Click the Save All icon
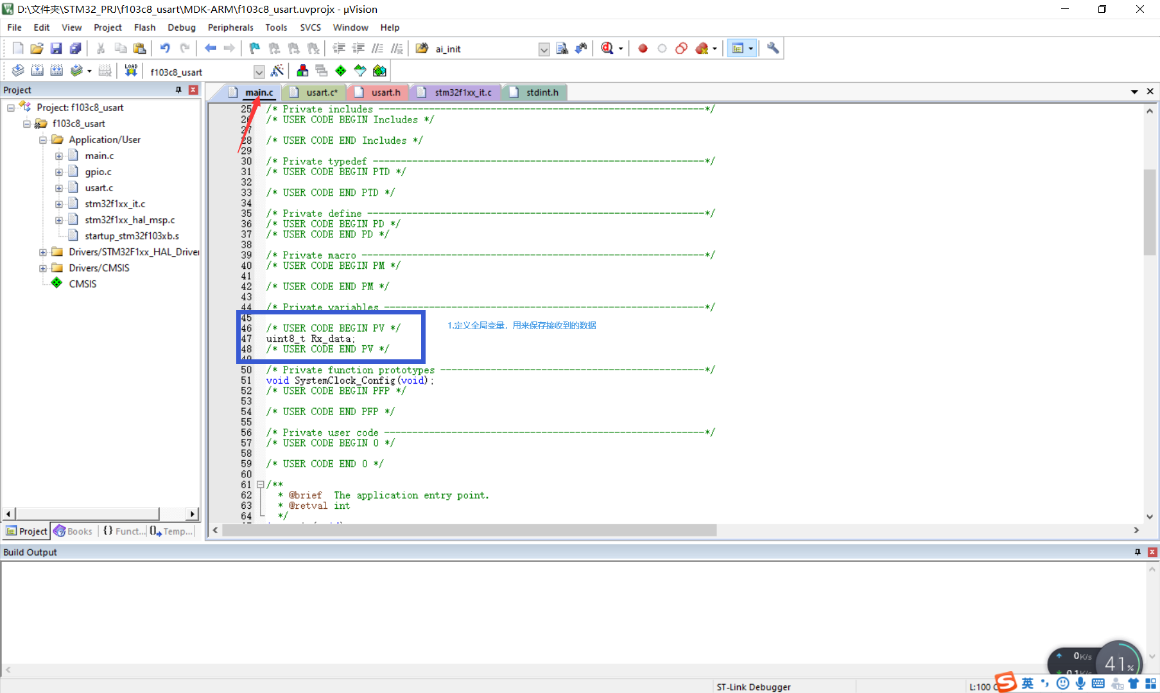Viewport: 1160px width, 693px height. [x=76, y=49]
